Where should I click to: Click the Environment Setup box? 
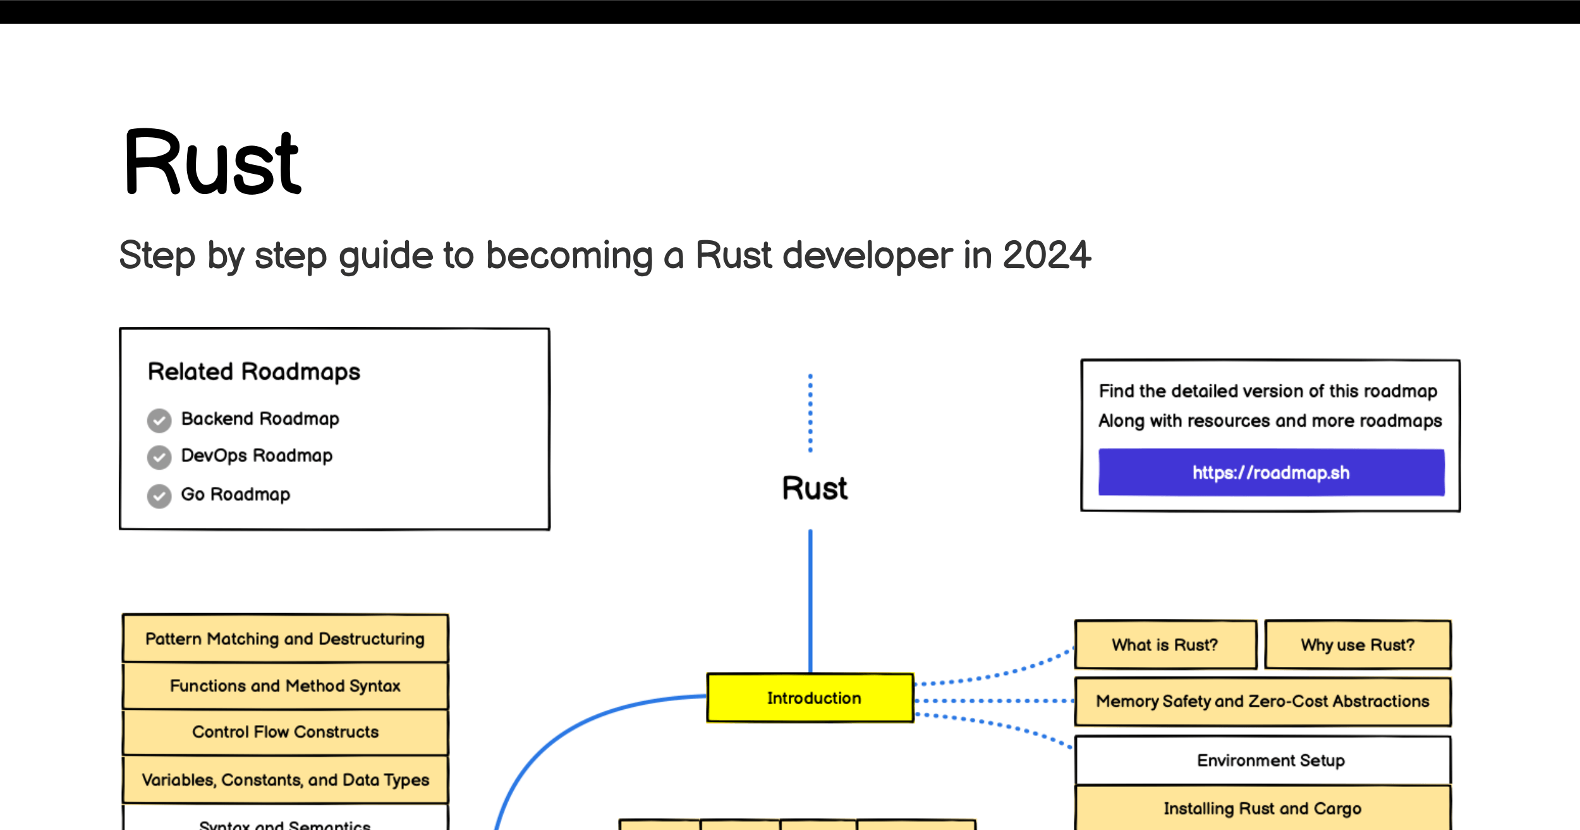(1263, 760)
